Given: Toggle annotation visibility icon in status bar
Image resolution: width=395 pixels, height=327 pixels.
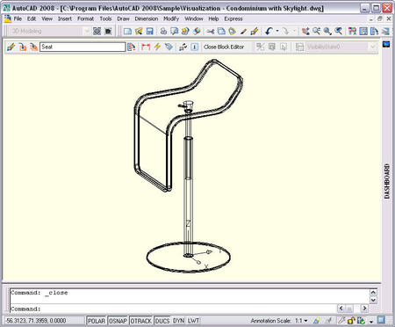Looking at the screenshot, I should tap(316, 321).
